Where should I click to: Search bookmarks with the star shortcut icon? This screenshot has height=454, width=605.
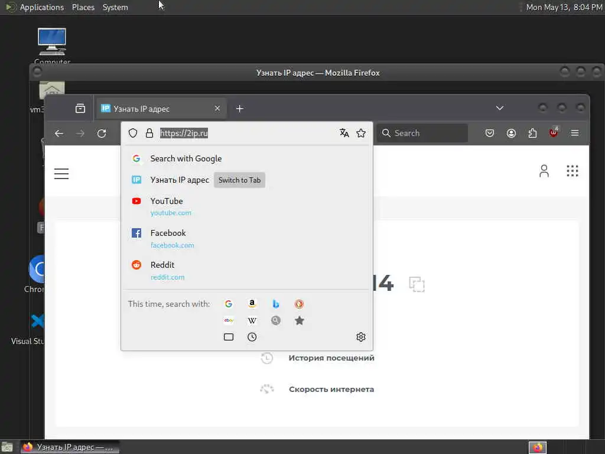[299, 320]
